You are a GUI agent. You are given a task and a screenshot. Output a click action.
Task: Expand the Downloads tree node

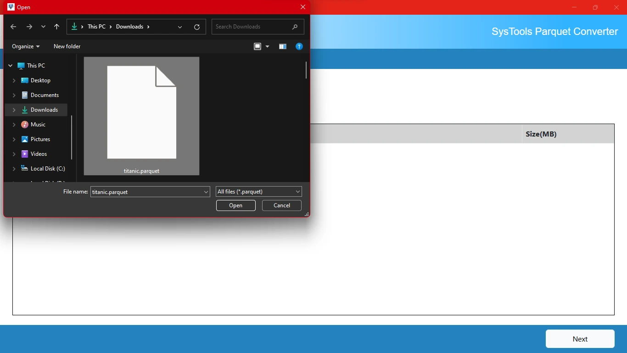click(14, 110)
